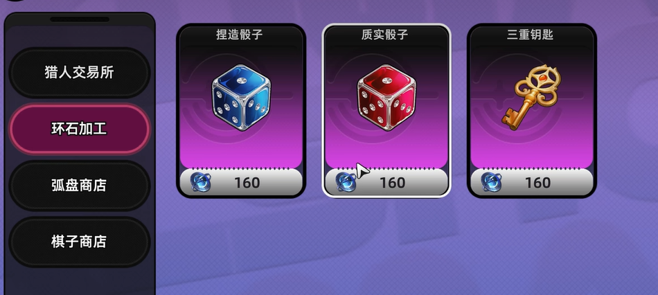
Task: Click the blue dice icon
Action: click(x=241, y=98)
